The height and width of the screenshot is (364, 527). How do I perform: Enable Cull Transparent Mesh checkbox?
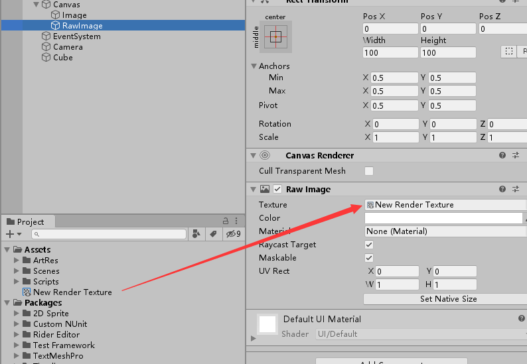pos(369,171)
